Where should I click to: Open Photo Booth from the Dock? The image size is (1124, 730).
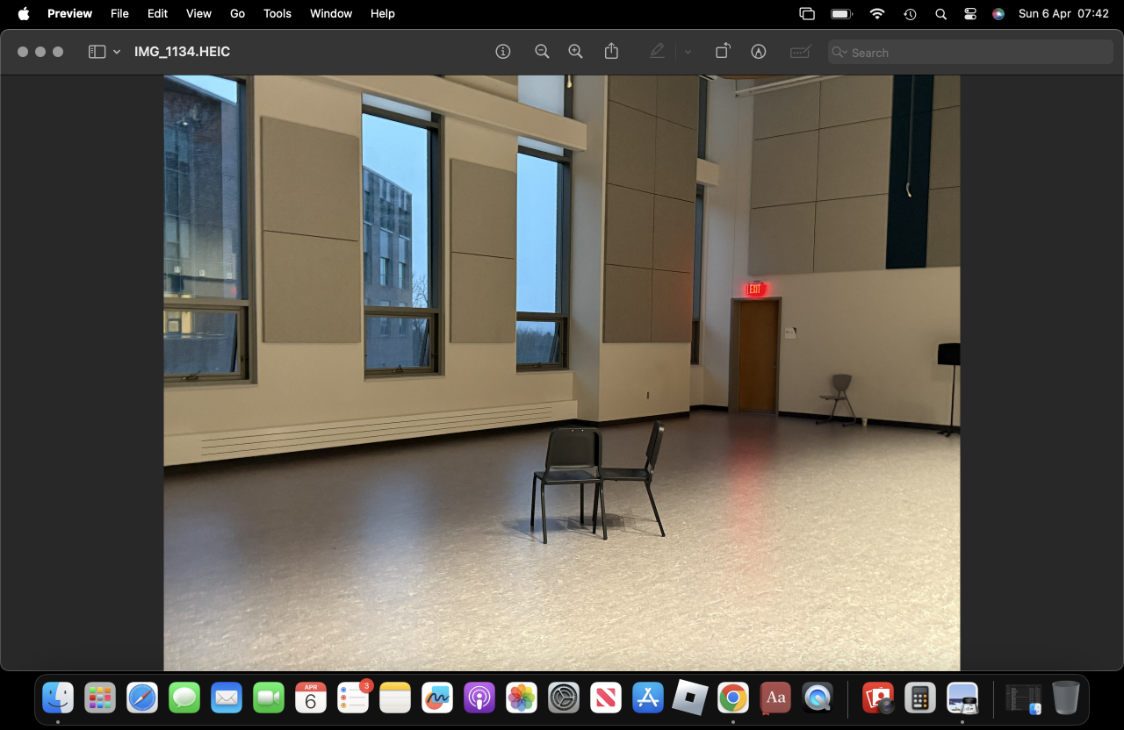point(878,698)
